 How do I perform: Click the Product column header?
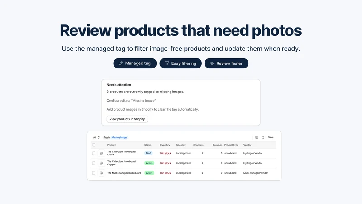pyautogui.click(x=111, y=145)
